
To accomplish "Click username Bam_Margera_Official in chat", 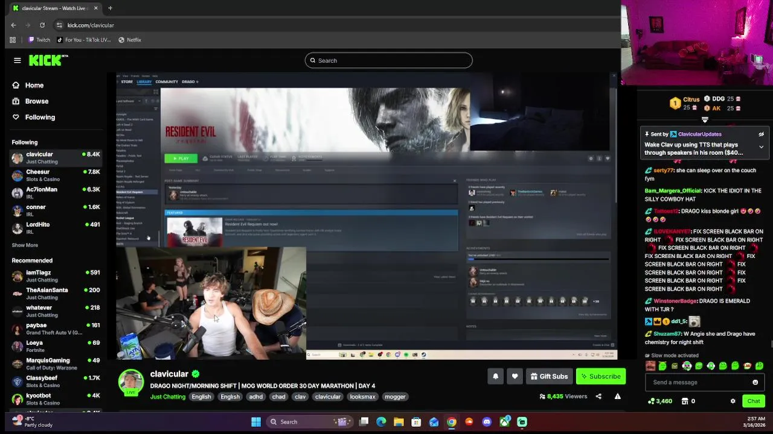I will 673,191.
